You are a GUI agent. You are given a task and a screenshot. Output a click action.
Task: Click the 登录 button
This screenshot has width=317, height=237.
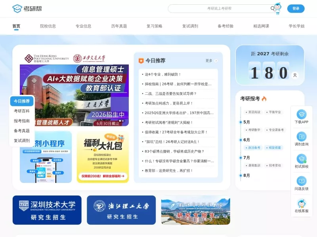coord(296,8)
